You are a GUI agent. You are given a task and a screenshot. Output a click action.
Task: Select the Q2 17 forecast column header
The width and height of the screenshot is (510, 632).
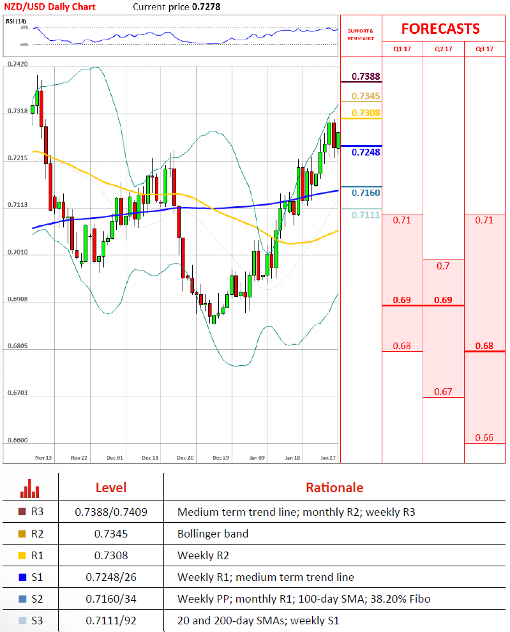[x=444, y=49]
